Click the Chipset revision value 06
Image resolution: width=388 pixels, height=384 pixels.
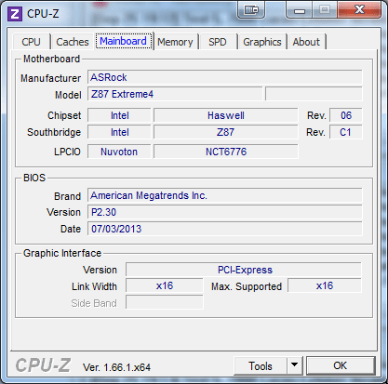pos(346,115)
